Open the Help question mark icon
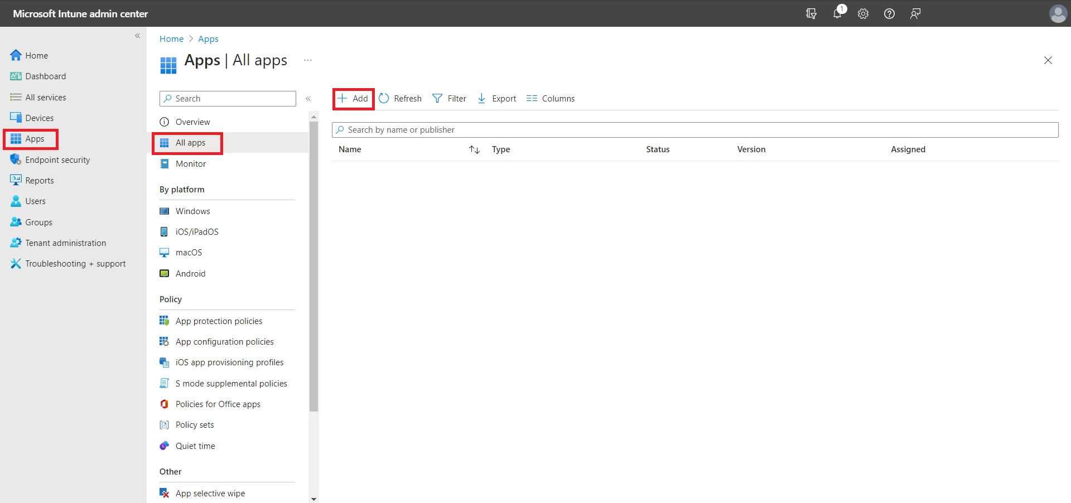1071x503 pixels. pos(890,13)
